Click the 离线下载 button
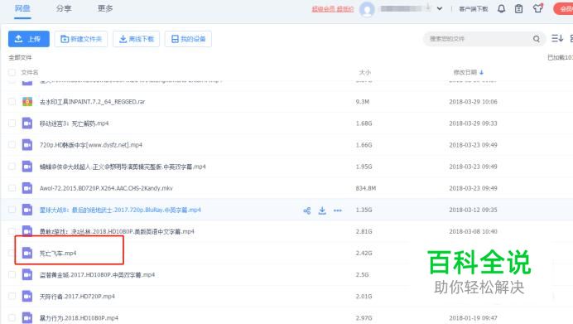573x324 pixels. tap(137, 39)
